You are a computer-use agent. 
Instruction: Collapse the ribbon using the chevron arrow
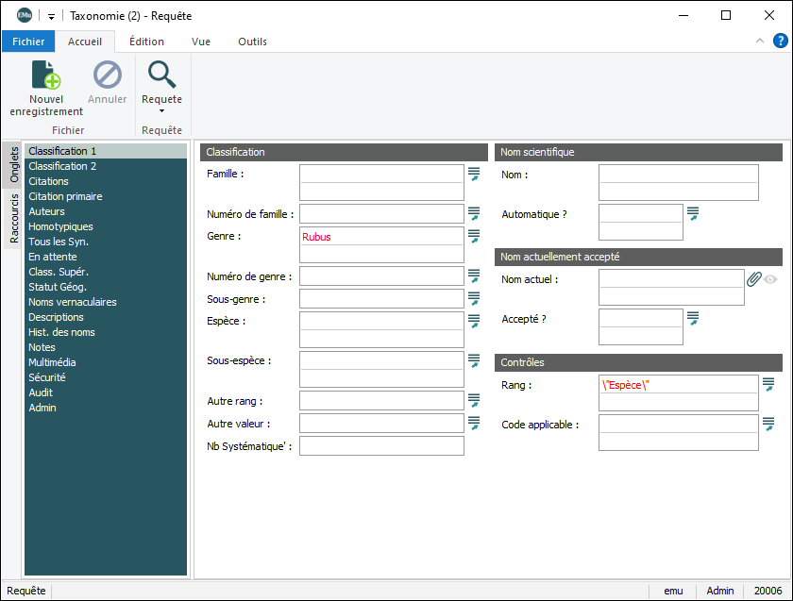click(760, 41)
